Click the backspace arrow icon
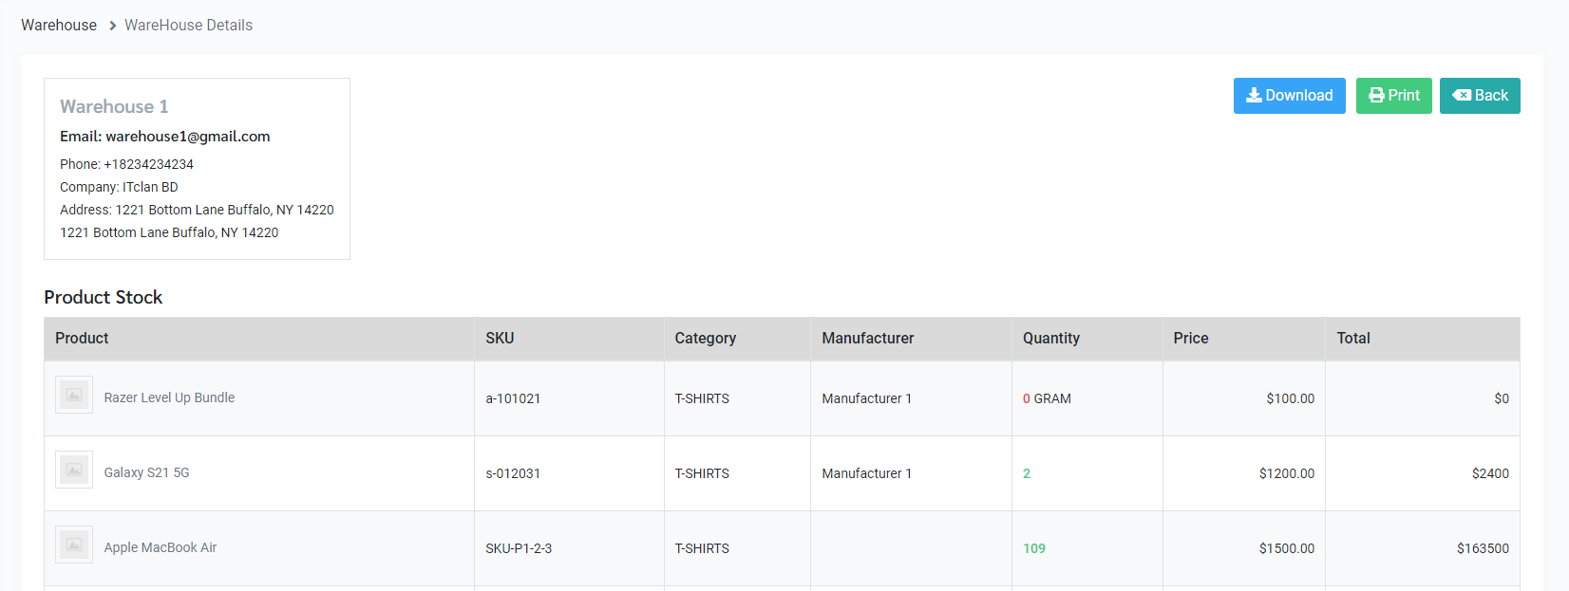This screenshot has height=591, width=1569. pyautogui.click(x=1462, y=96)
